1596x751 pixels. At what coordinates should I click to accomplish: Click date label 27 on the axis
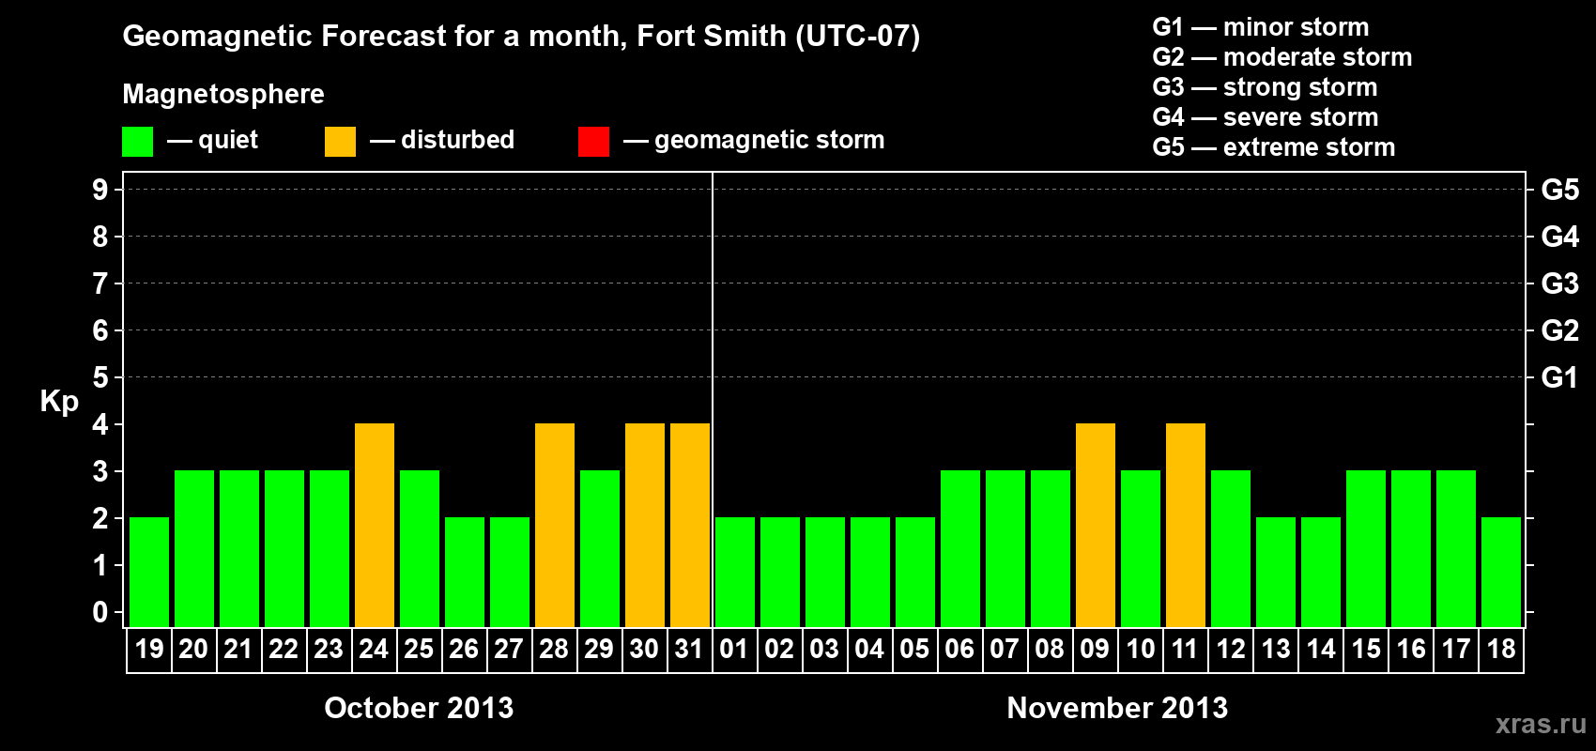click(x=509, y=649)
